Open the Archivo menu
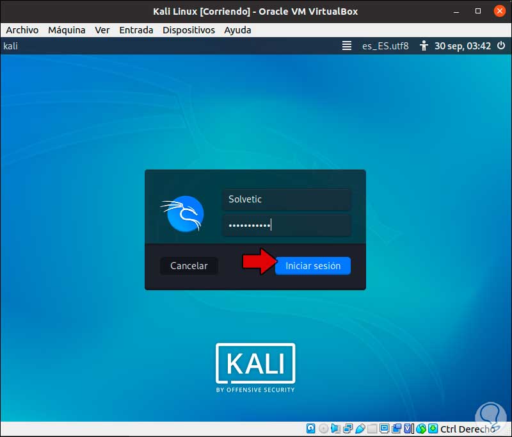This screenshot has height=437, width=512. click(22, 30)
